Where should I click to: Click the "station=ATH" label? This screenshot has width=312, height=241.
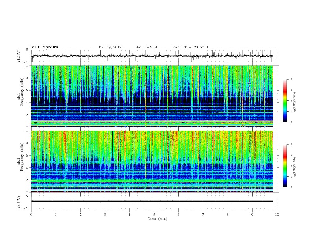coord(146,47)
